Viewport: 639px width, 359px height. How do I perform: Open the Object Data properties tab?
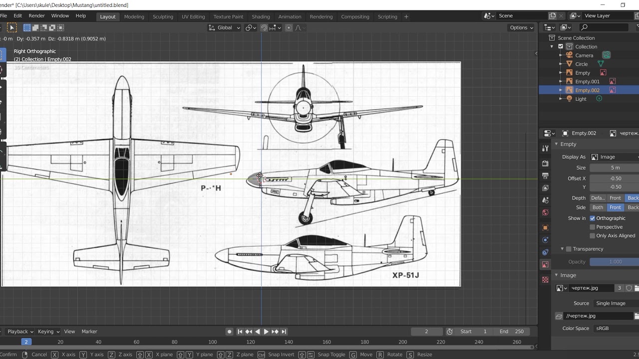(x=545, y=264)
